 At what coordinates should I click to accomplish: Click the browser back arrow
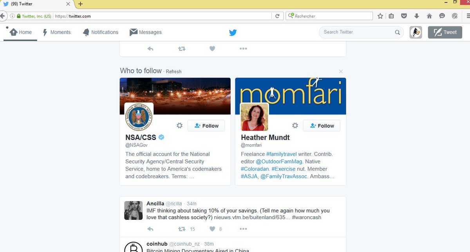(2, 16)
